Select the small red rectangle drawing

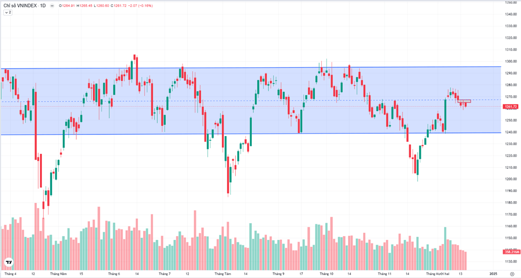point(464,101)
